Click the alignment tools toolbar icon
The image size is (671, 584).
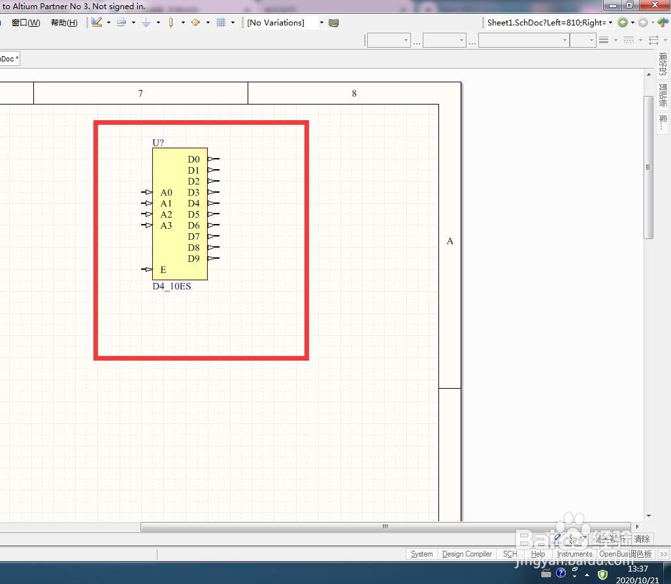tap(122, 22)
